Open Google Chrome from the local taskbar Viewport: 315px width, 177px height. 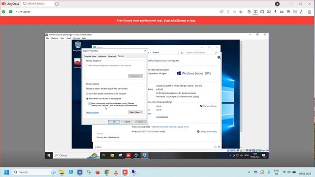(107, 172)
